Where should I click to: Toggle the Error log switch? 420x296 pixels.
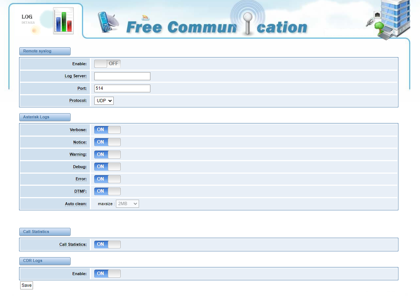pyautogui.click(x=107, y=179)
